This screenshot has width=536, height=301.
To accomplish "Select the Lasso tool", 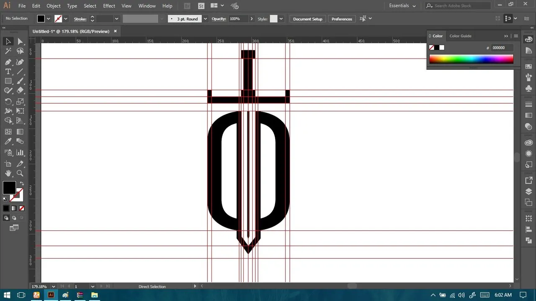I will point(20,51).
